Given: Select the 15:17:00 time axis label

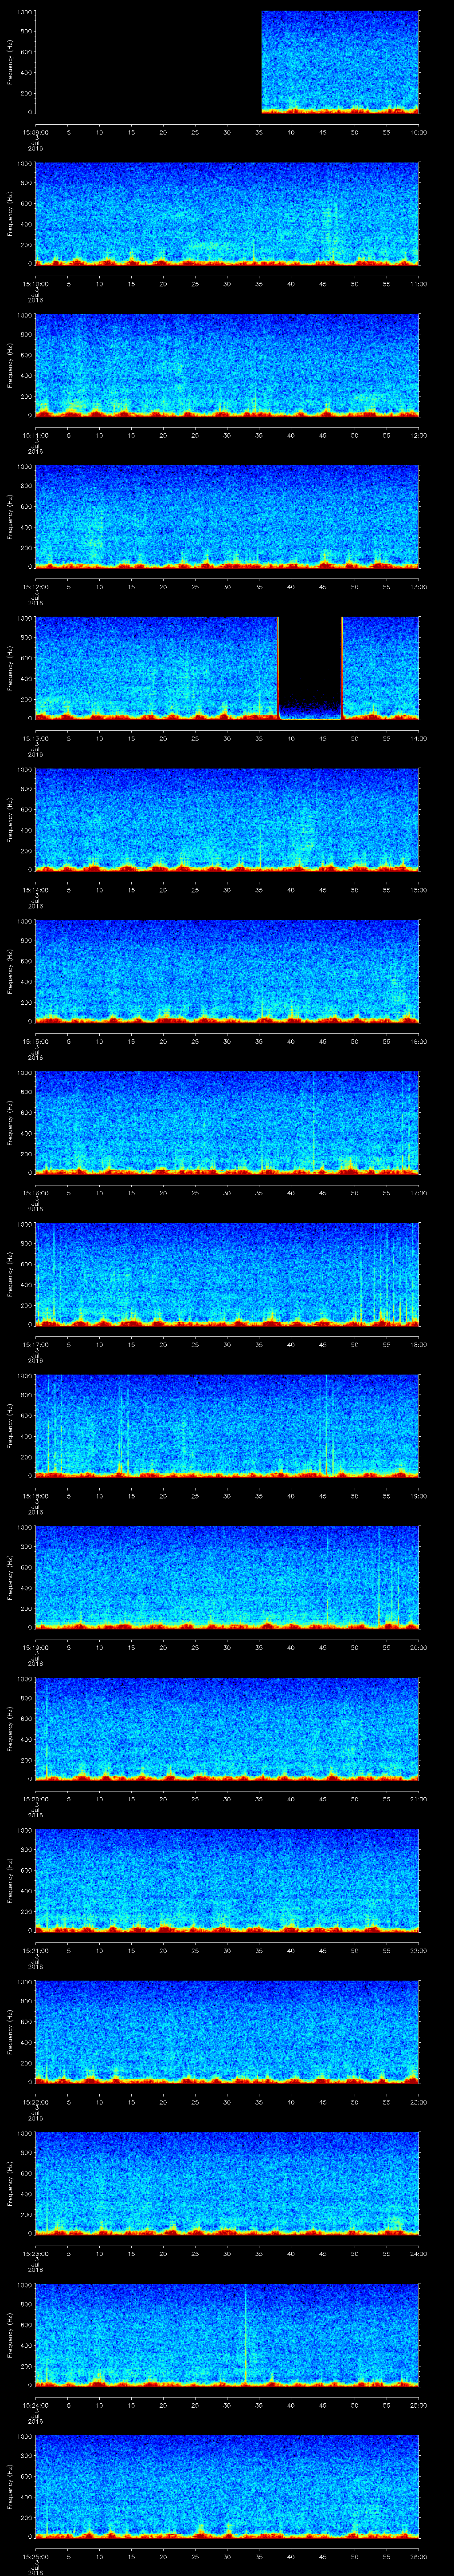Looking at the screenshot, I should coord(35,1344).
